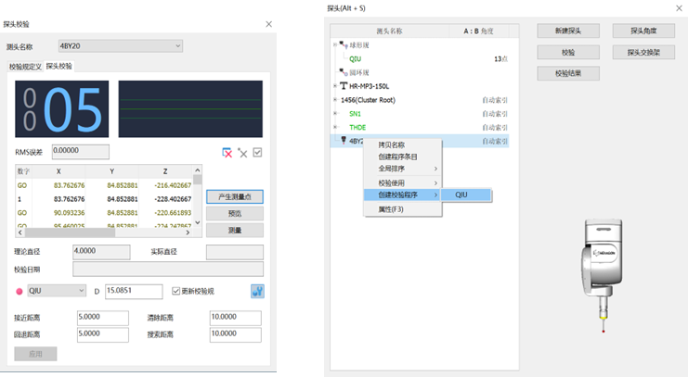Click the red X delete points icon
The height and width of the screenshot is (377, 688).
[x=227, y=153]
